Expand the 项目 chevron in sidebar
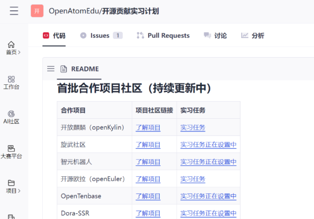Image resolution: width=314 pixels, height=219 pixels. [x=19, y=191]
